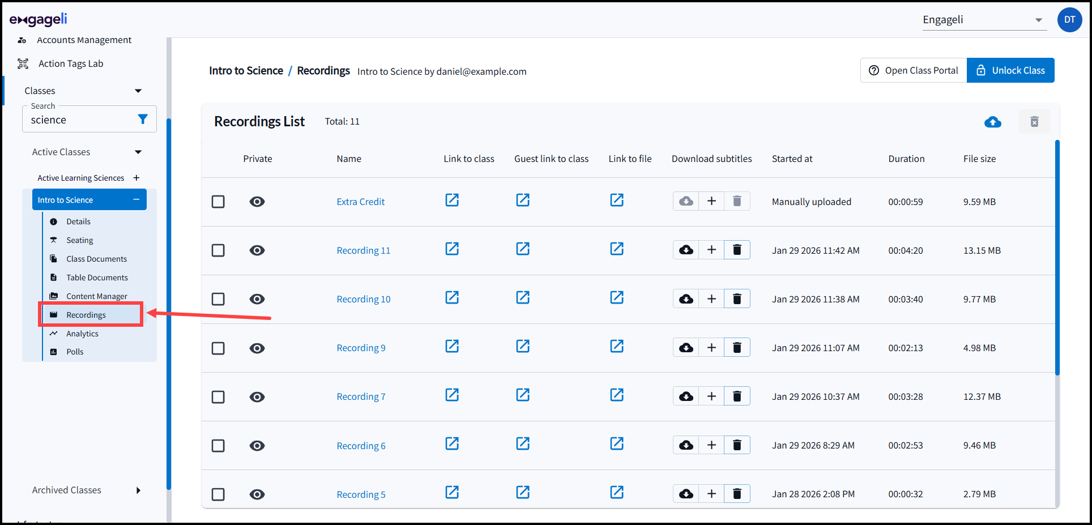Open link to class for Extra Credit
The width and height of the screenshot is (1092, 525).
click(x=452, y=200)
